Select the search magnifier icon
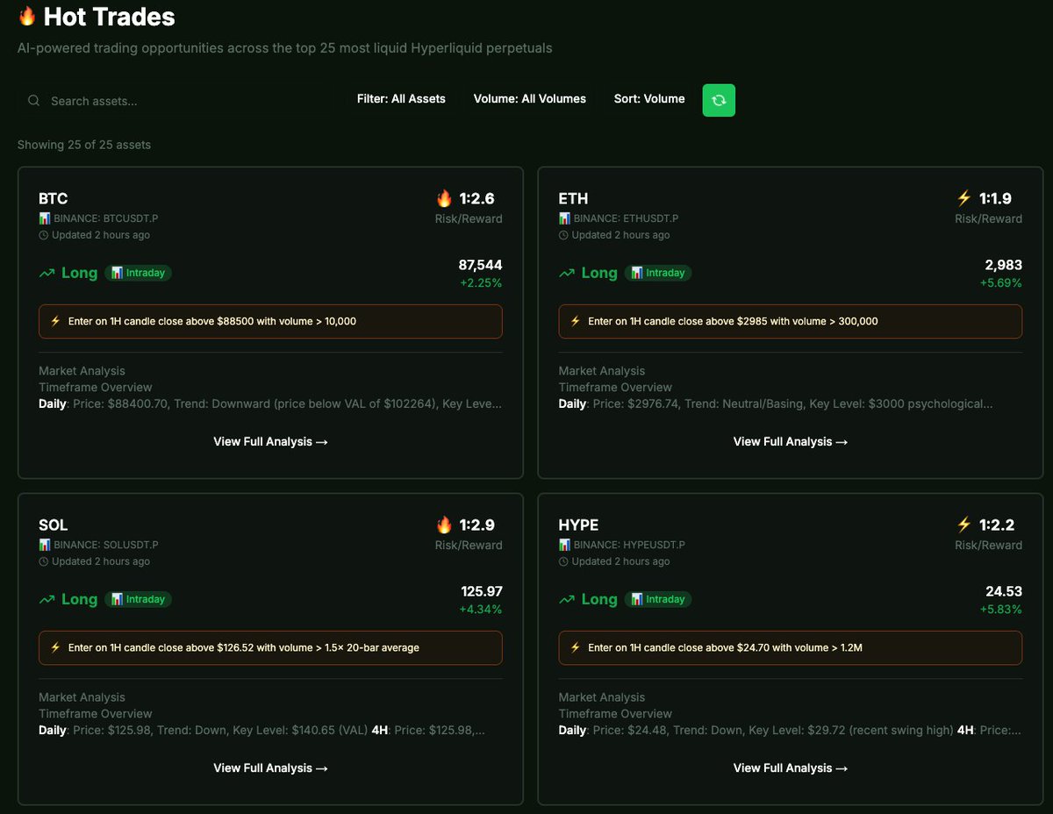Image resolution: width=1053 pixels, height=814 pixels. point(33,100)
